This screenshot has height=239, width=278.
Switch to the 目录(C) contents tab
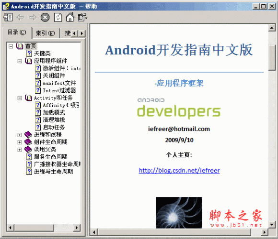(17, 33)
